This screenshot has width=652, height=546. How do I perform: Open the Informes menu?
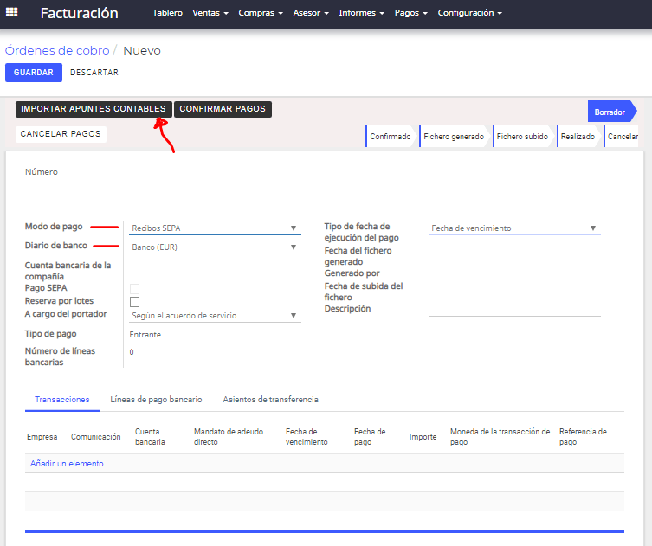tap(361, 13)
